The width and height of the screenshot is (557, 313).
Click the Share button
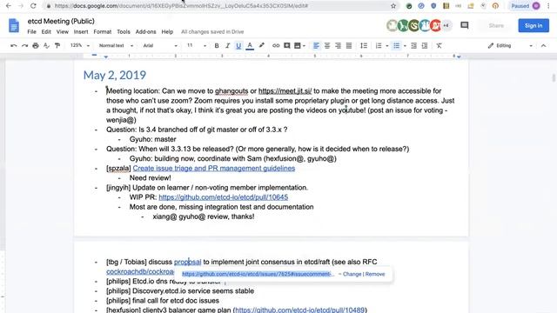click(x=496, y=25)
